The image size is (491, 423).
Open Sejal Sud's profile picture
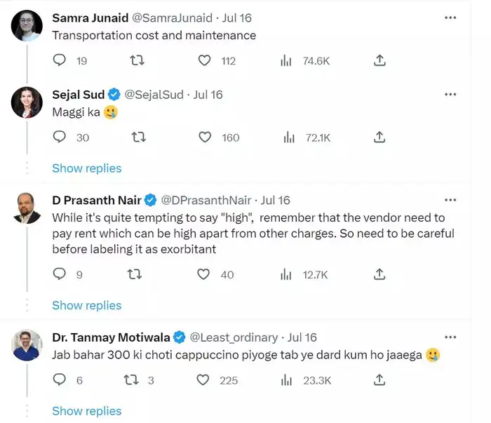pyautogui.click(x=27, y=102)
